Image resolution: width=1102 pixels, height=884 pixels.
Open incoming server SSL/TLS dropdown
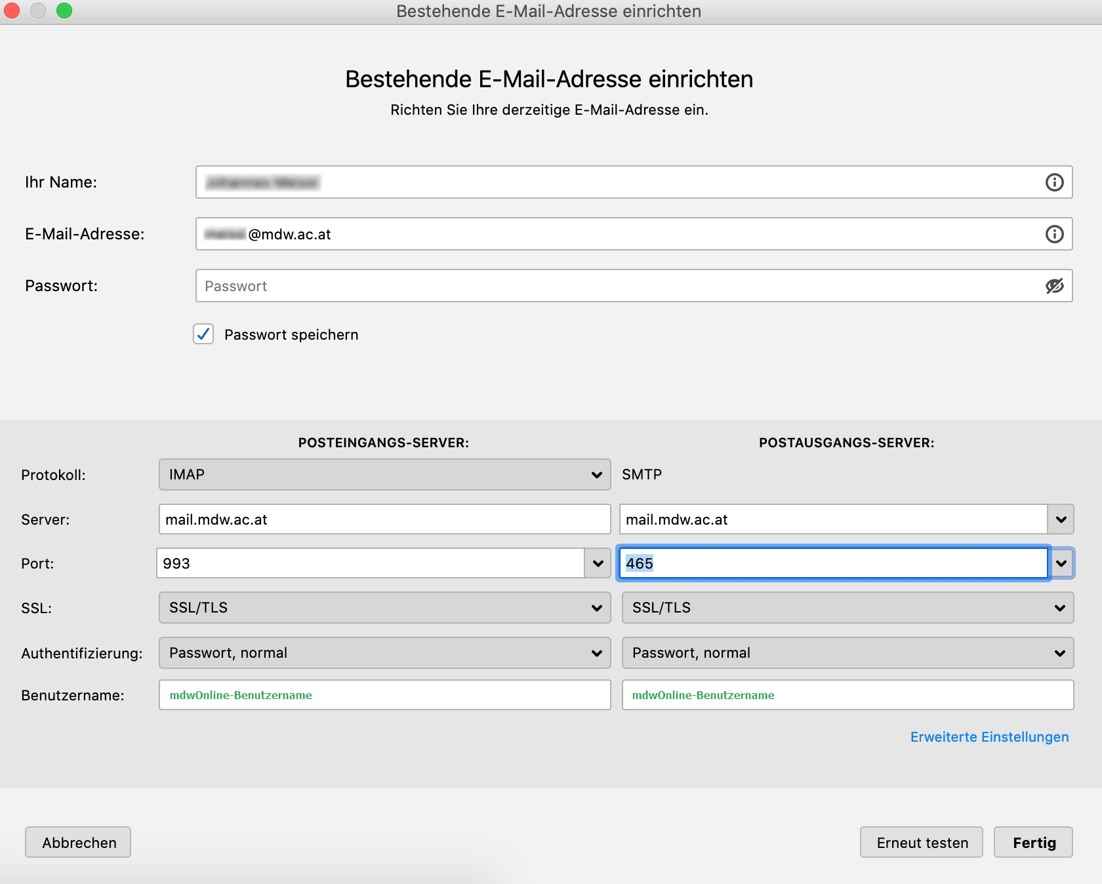click(384, 608)
